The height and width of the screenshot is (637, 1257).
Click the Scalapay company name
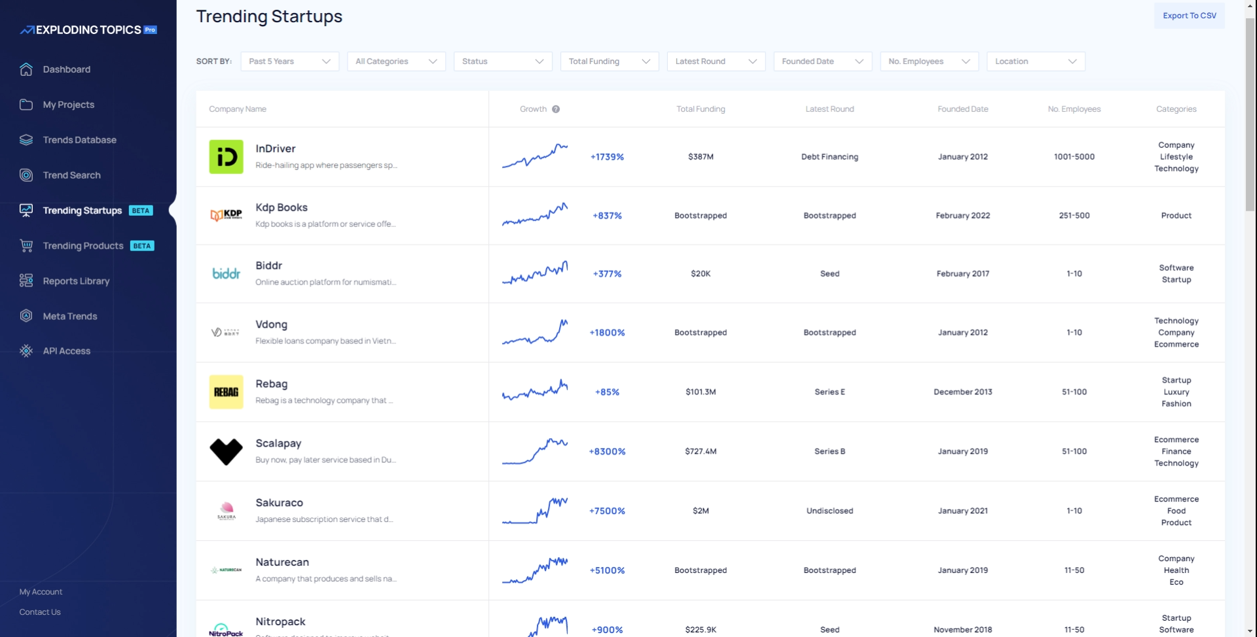[x=278, y=443]
